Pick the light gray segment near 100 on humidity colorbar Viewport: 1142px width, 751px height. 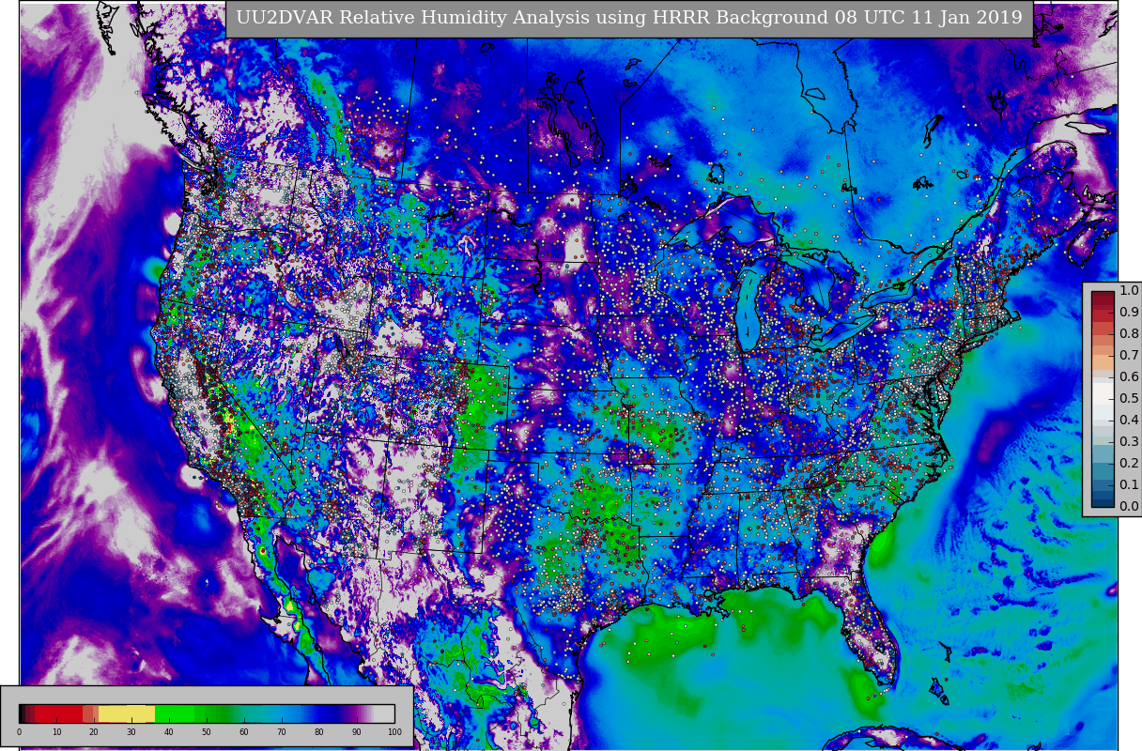384,713
